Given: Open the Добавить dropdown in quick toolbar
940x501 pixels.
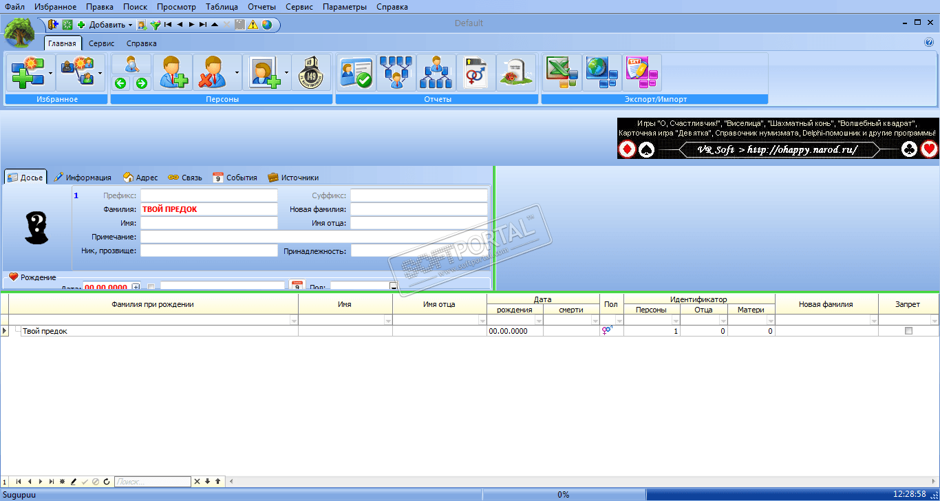Looking at the screenshot, I should (x=130, y=25).
